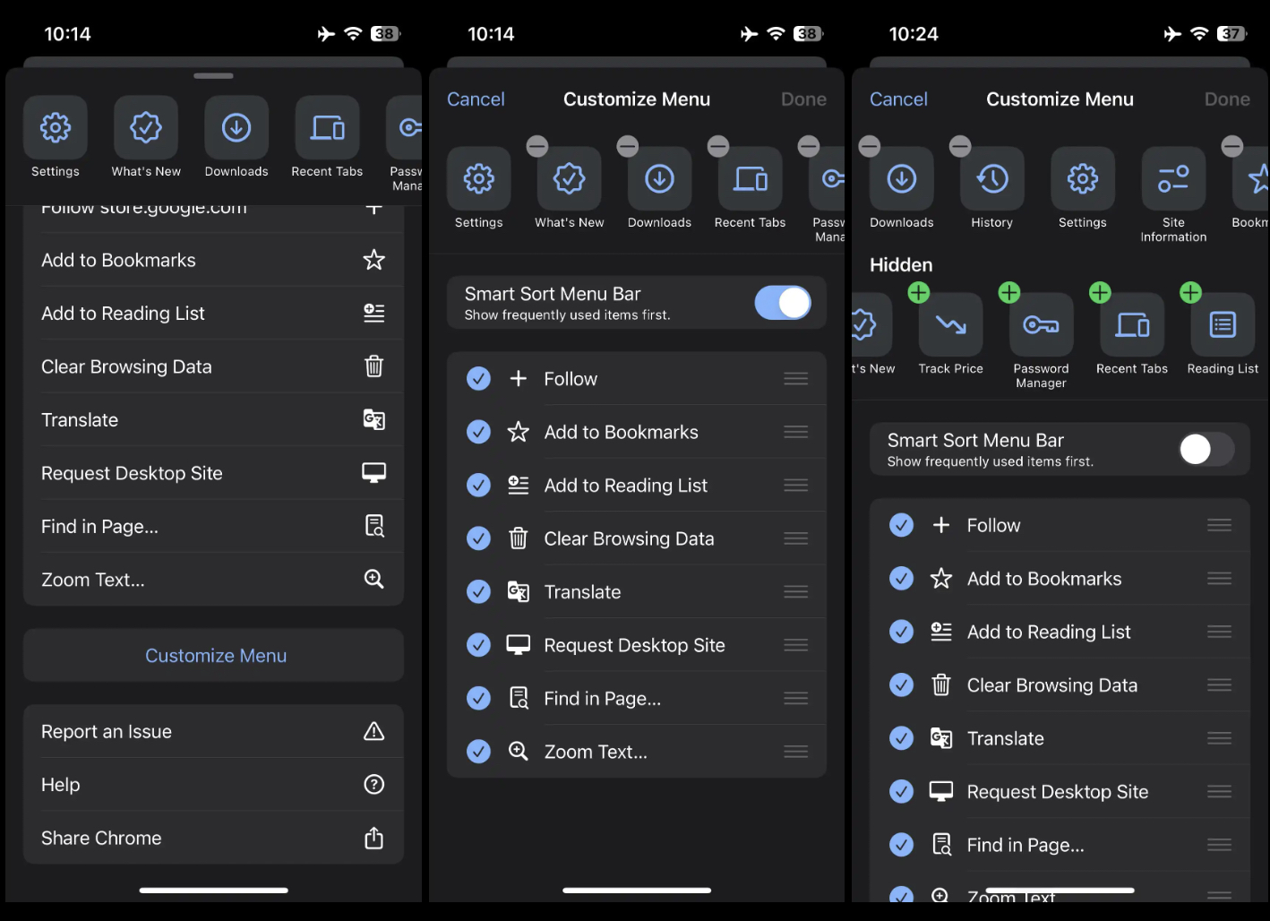This screenshot has width=1270, height=921.
Task: Tap Done in the right screen
Action: [x=1227, y=99]
